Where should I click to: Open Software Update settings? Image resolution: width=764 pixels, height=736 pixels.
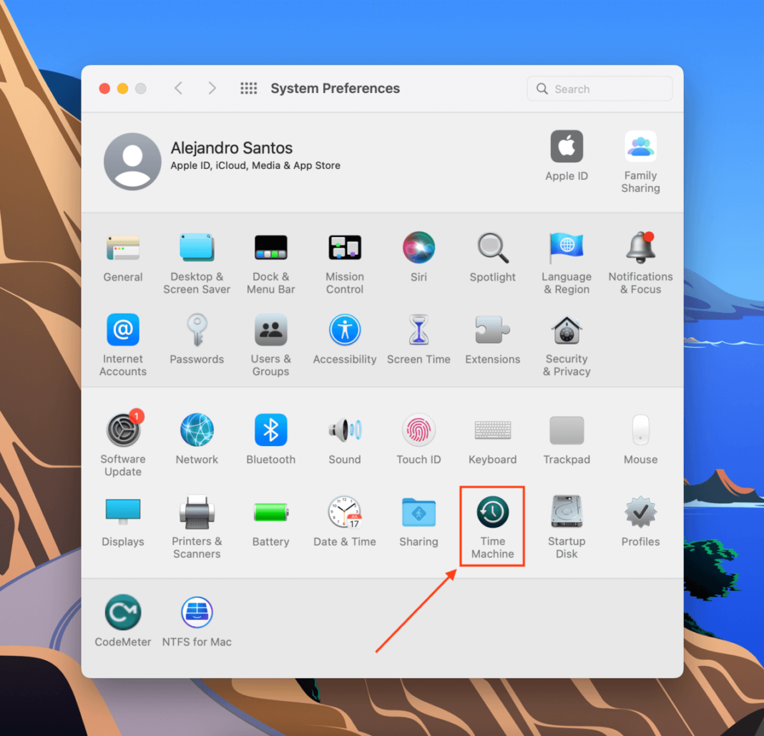point(123,431)
